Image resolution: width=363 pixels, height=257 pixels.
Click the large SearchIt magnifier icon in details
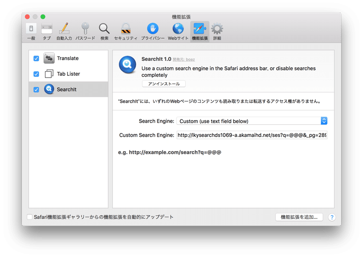pos(128,64)
